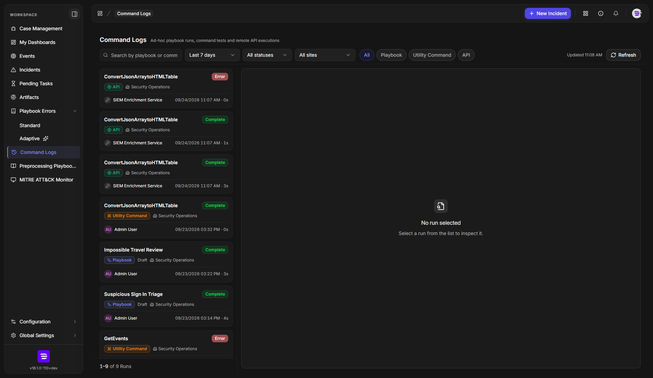Open Incidents in the sidebar
The image size is (653, 378).
click(44, 70)
